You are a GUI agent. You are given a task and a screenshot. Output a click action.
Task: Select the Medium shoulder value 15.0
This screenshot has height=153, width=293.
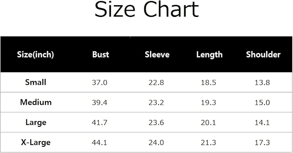pos(262,103)
